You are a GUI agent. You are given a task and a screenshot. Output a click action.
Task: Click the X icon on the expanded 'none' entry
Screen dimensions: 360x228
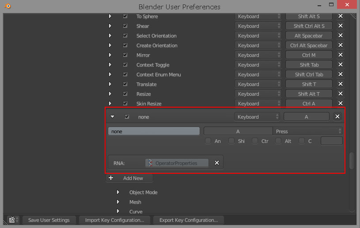(337, 117)
